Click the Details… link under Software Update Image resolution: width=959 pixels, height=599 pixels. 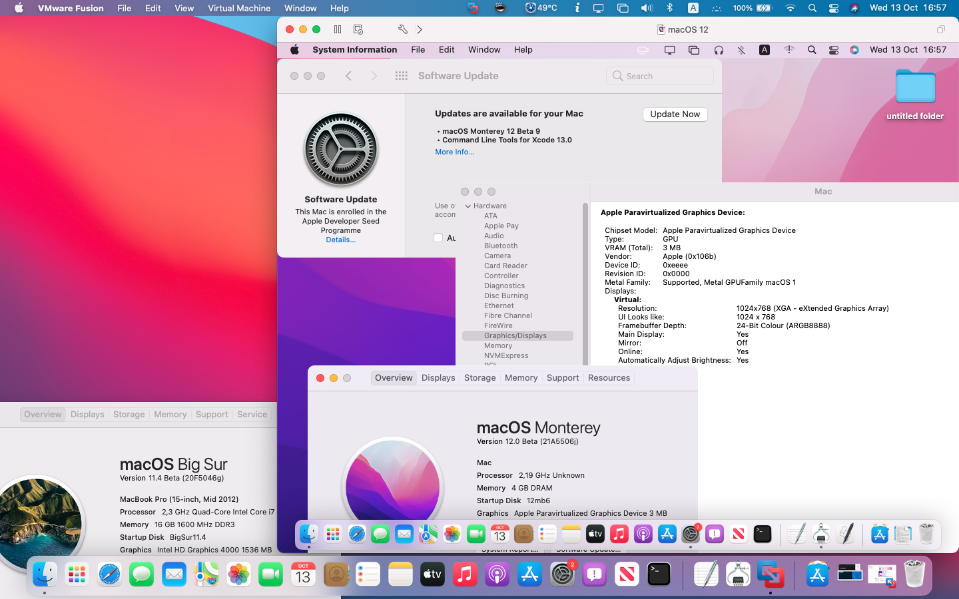point(341,240)
